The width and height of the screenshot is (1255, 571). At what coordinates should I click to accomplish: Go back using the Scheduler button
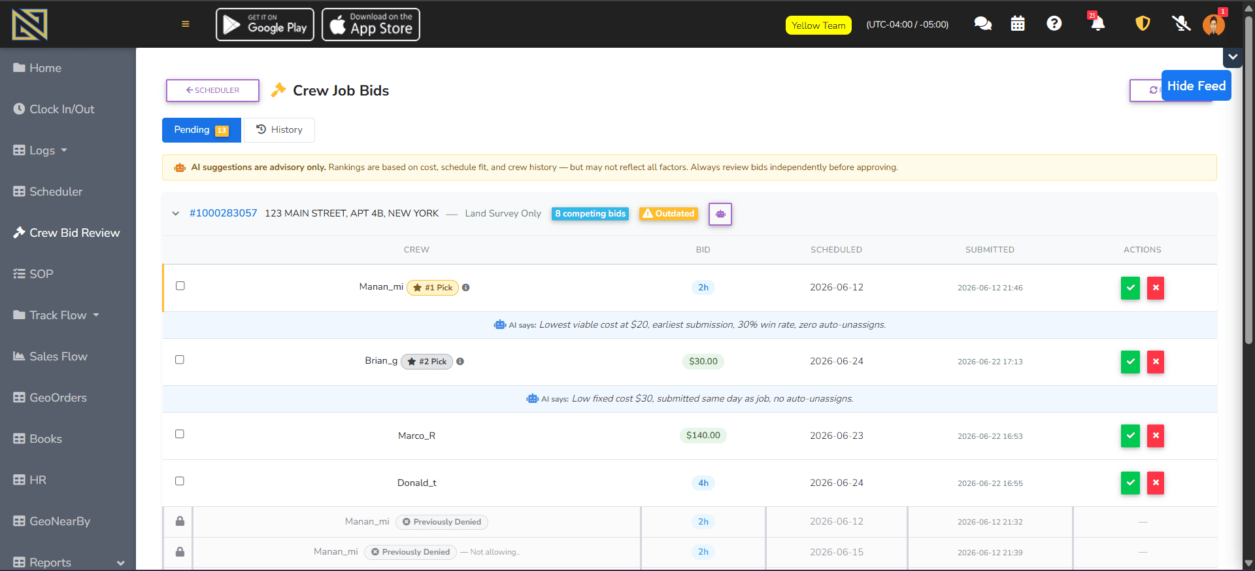[x=212, y=90]
